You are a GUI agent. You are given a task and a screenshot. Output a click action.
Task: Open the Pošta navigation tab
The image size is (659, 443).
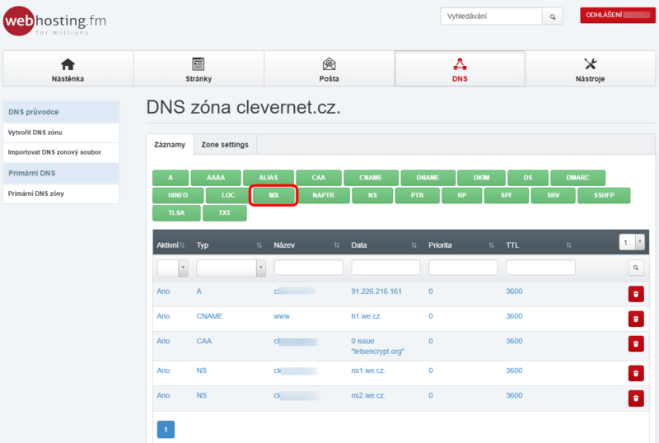pyautogui.click(x=329, y=69)
